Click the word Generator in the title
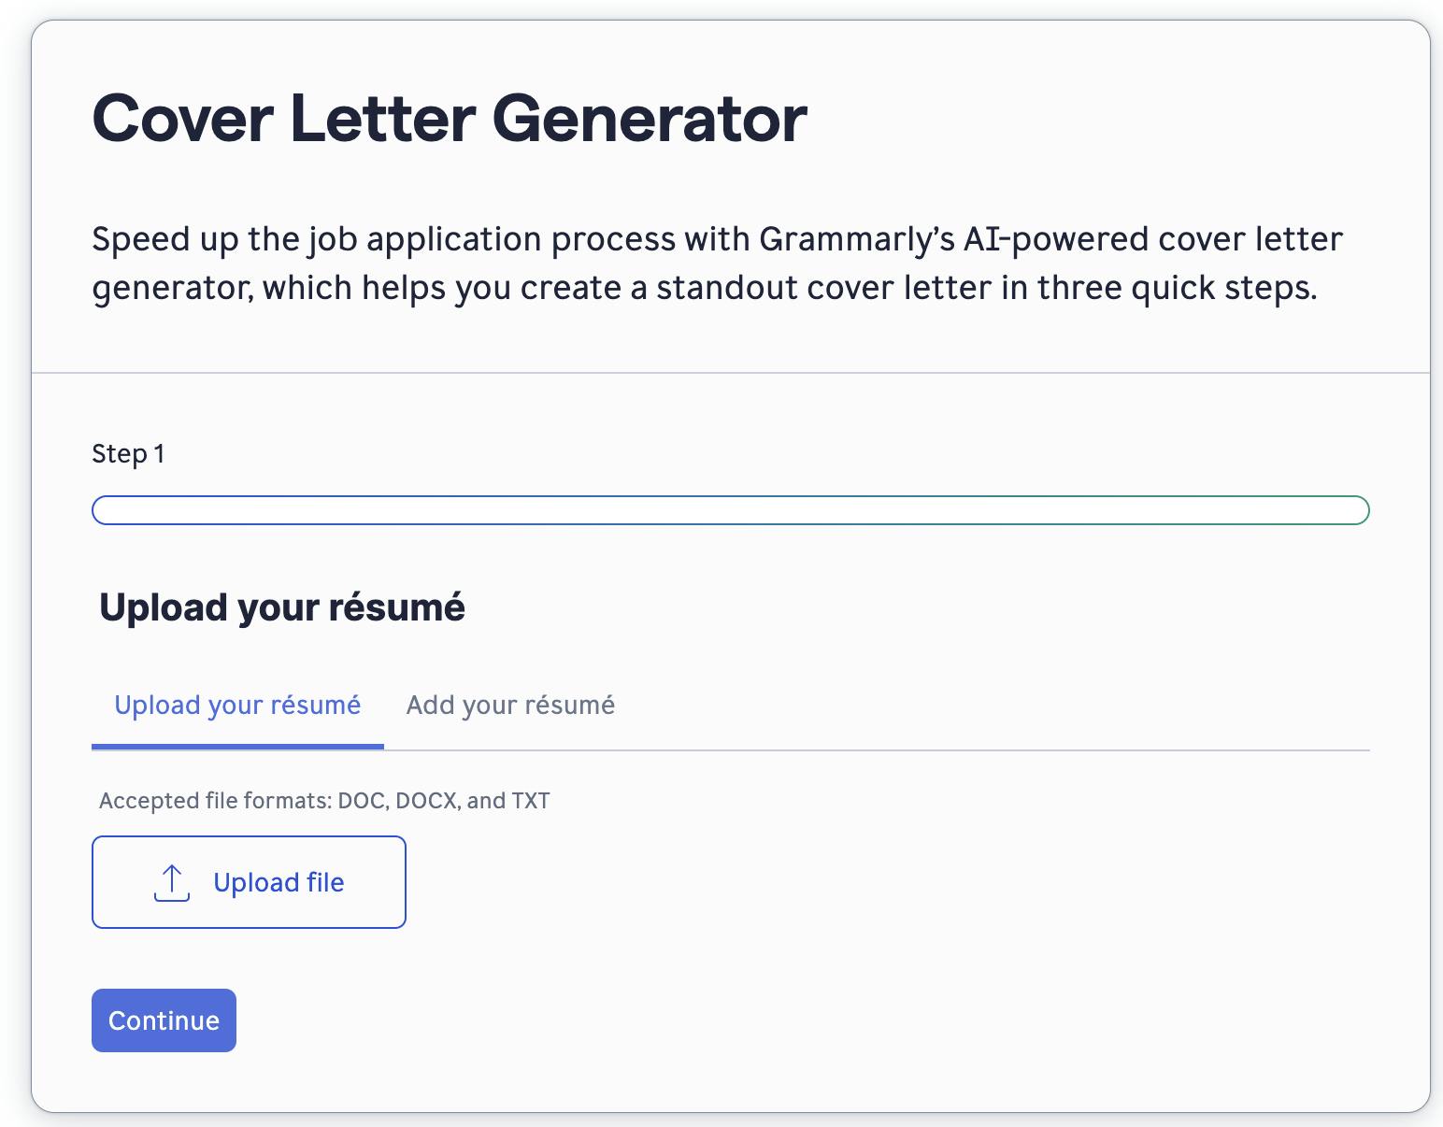This screenshot has height=1127, width=1443. click(x=649, y=119)
